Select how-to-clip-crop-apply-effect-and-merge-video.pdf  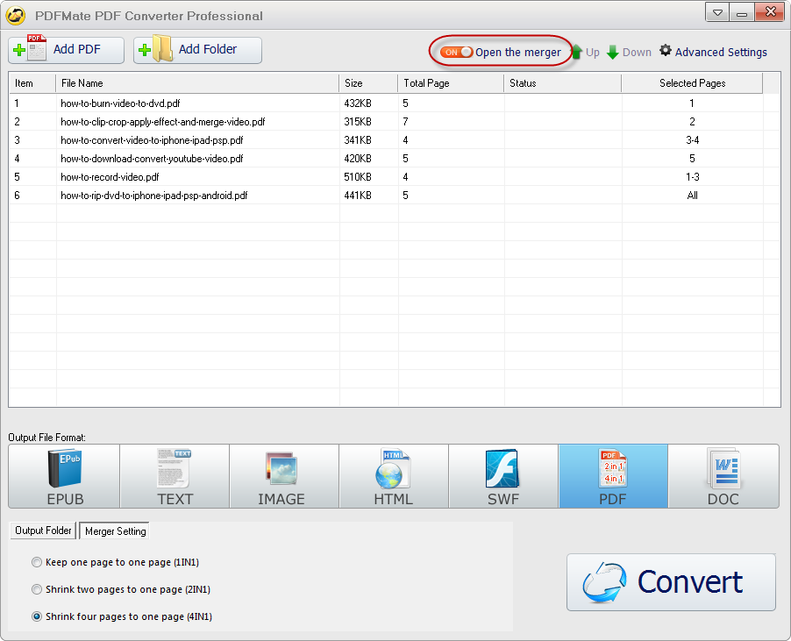(163, 122)
